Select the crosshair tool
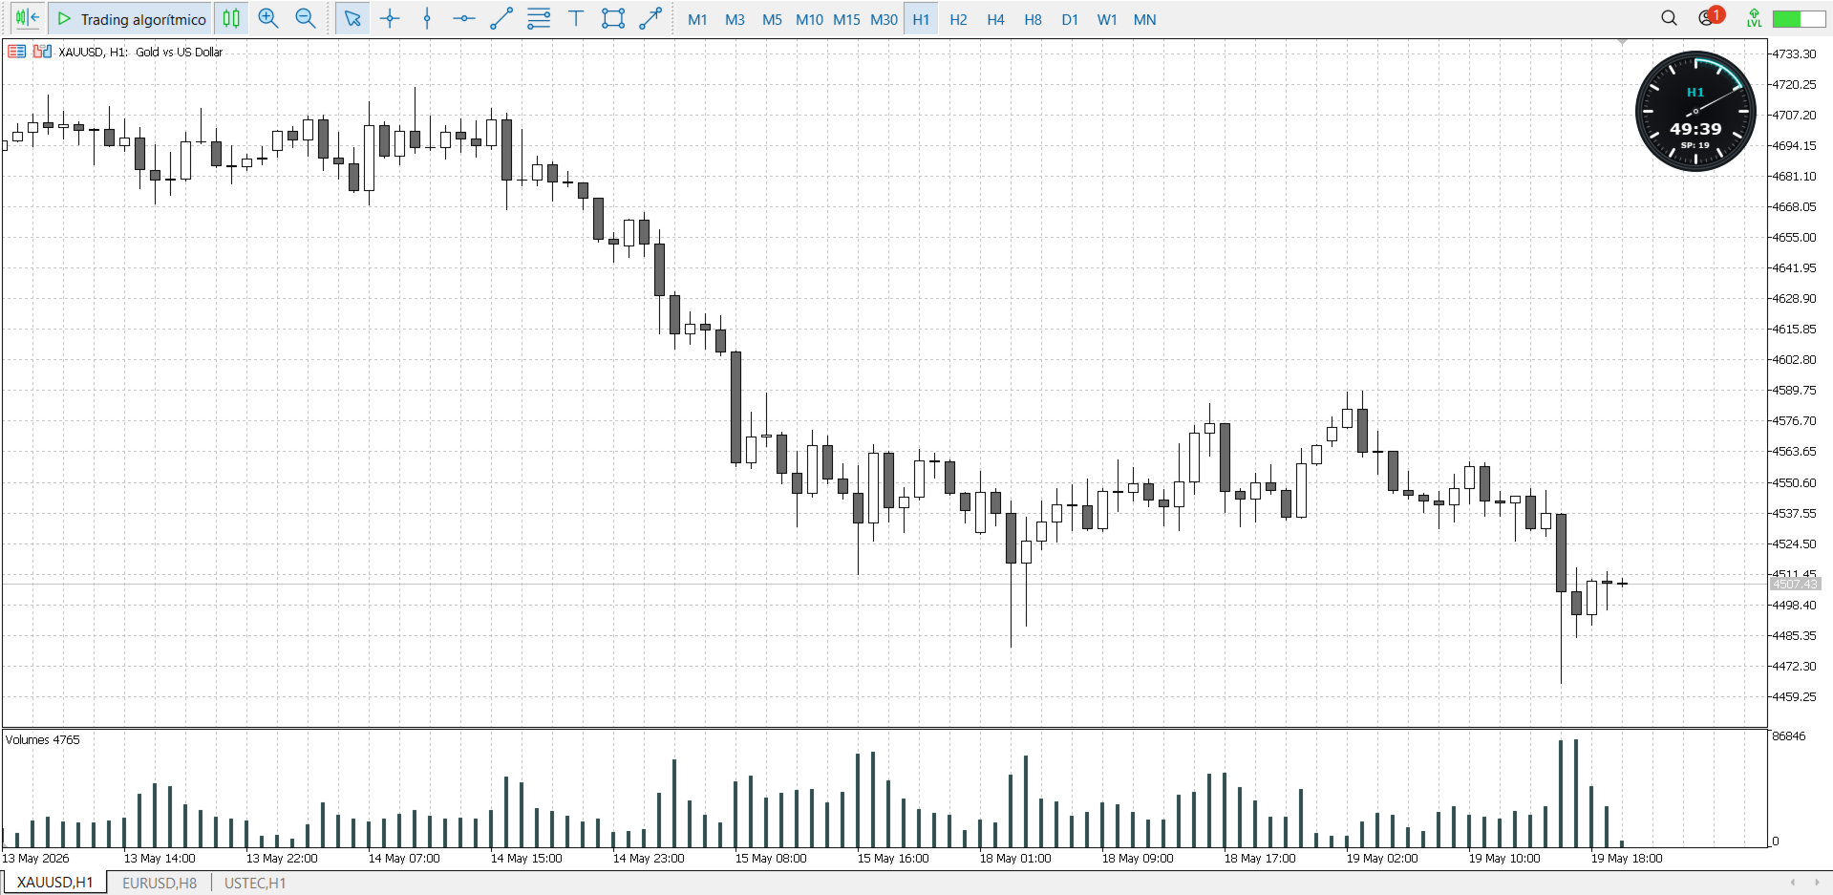The image size is (1833, 895). coord(390,19)
